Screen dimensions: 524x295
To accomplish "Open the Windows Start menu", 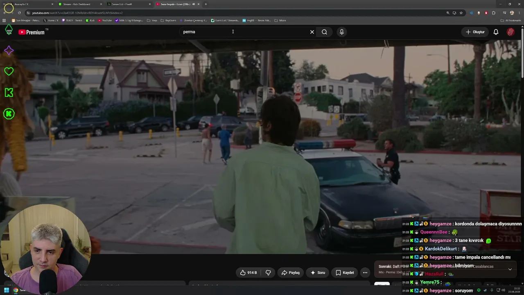I will pos(7,290).
